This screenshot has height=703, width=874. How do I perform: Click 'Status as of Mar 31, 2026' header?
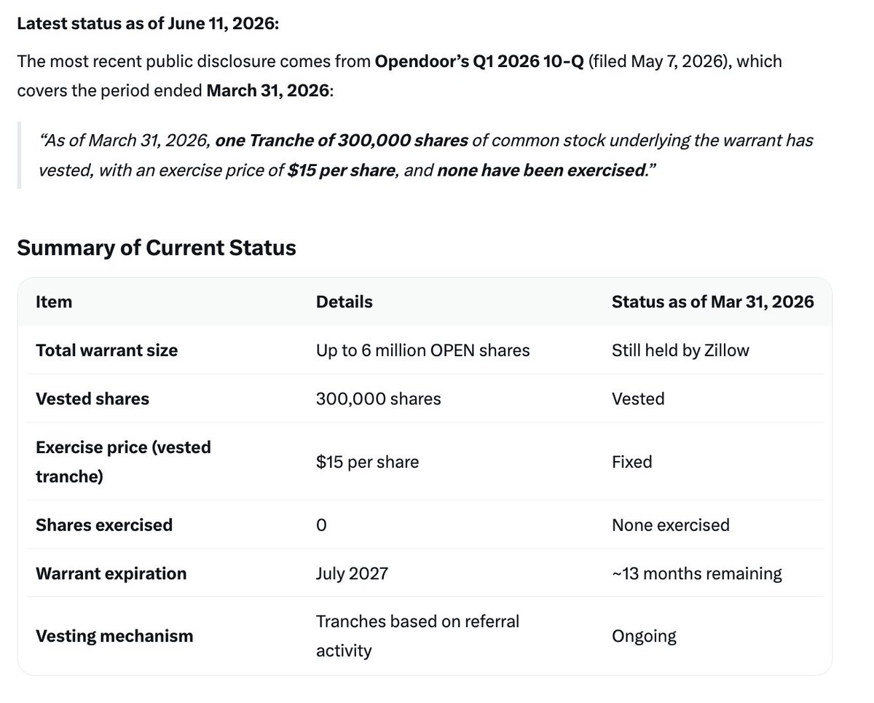[x=713, y=302]
